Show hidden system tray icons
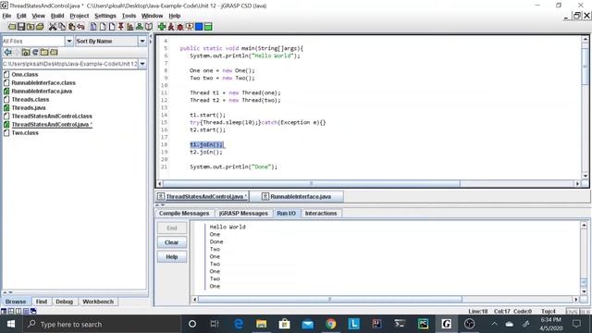This screenshot has width=592, height=333. point(494,324)
